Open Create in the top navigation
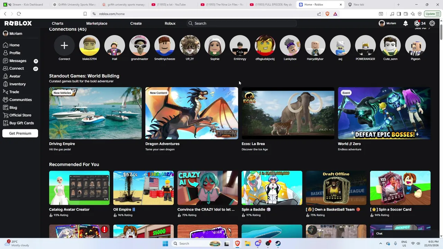443x249 pixels. [x=136, y=23]
